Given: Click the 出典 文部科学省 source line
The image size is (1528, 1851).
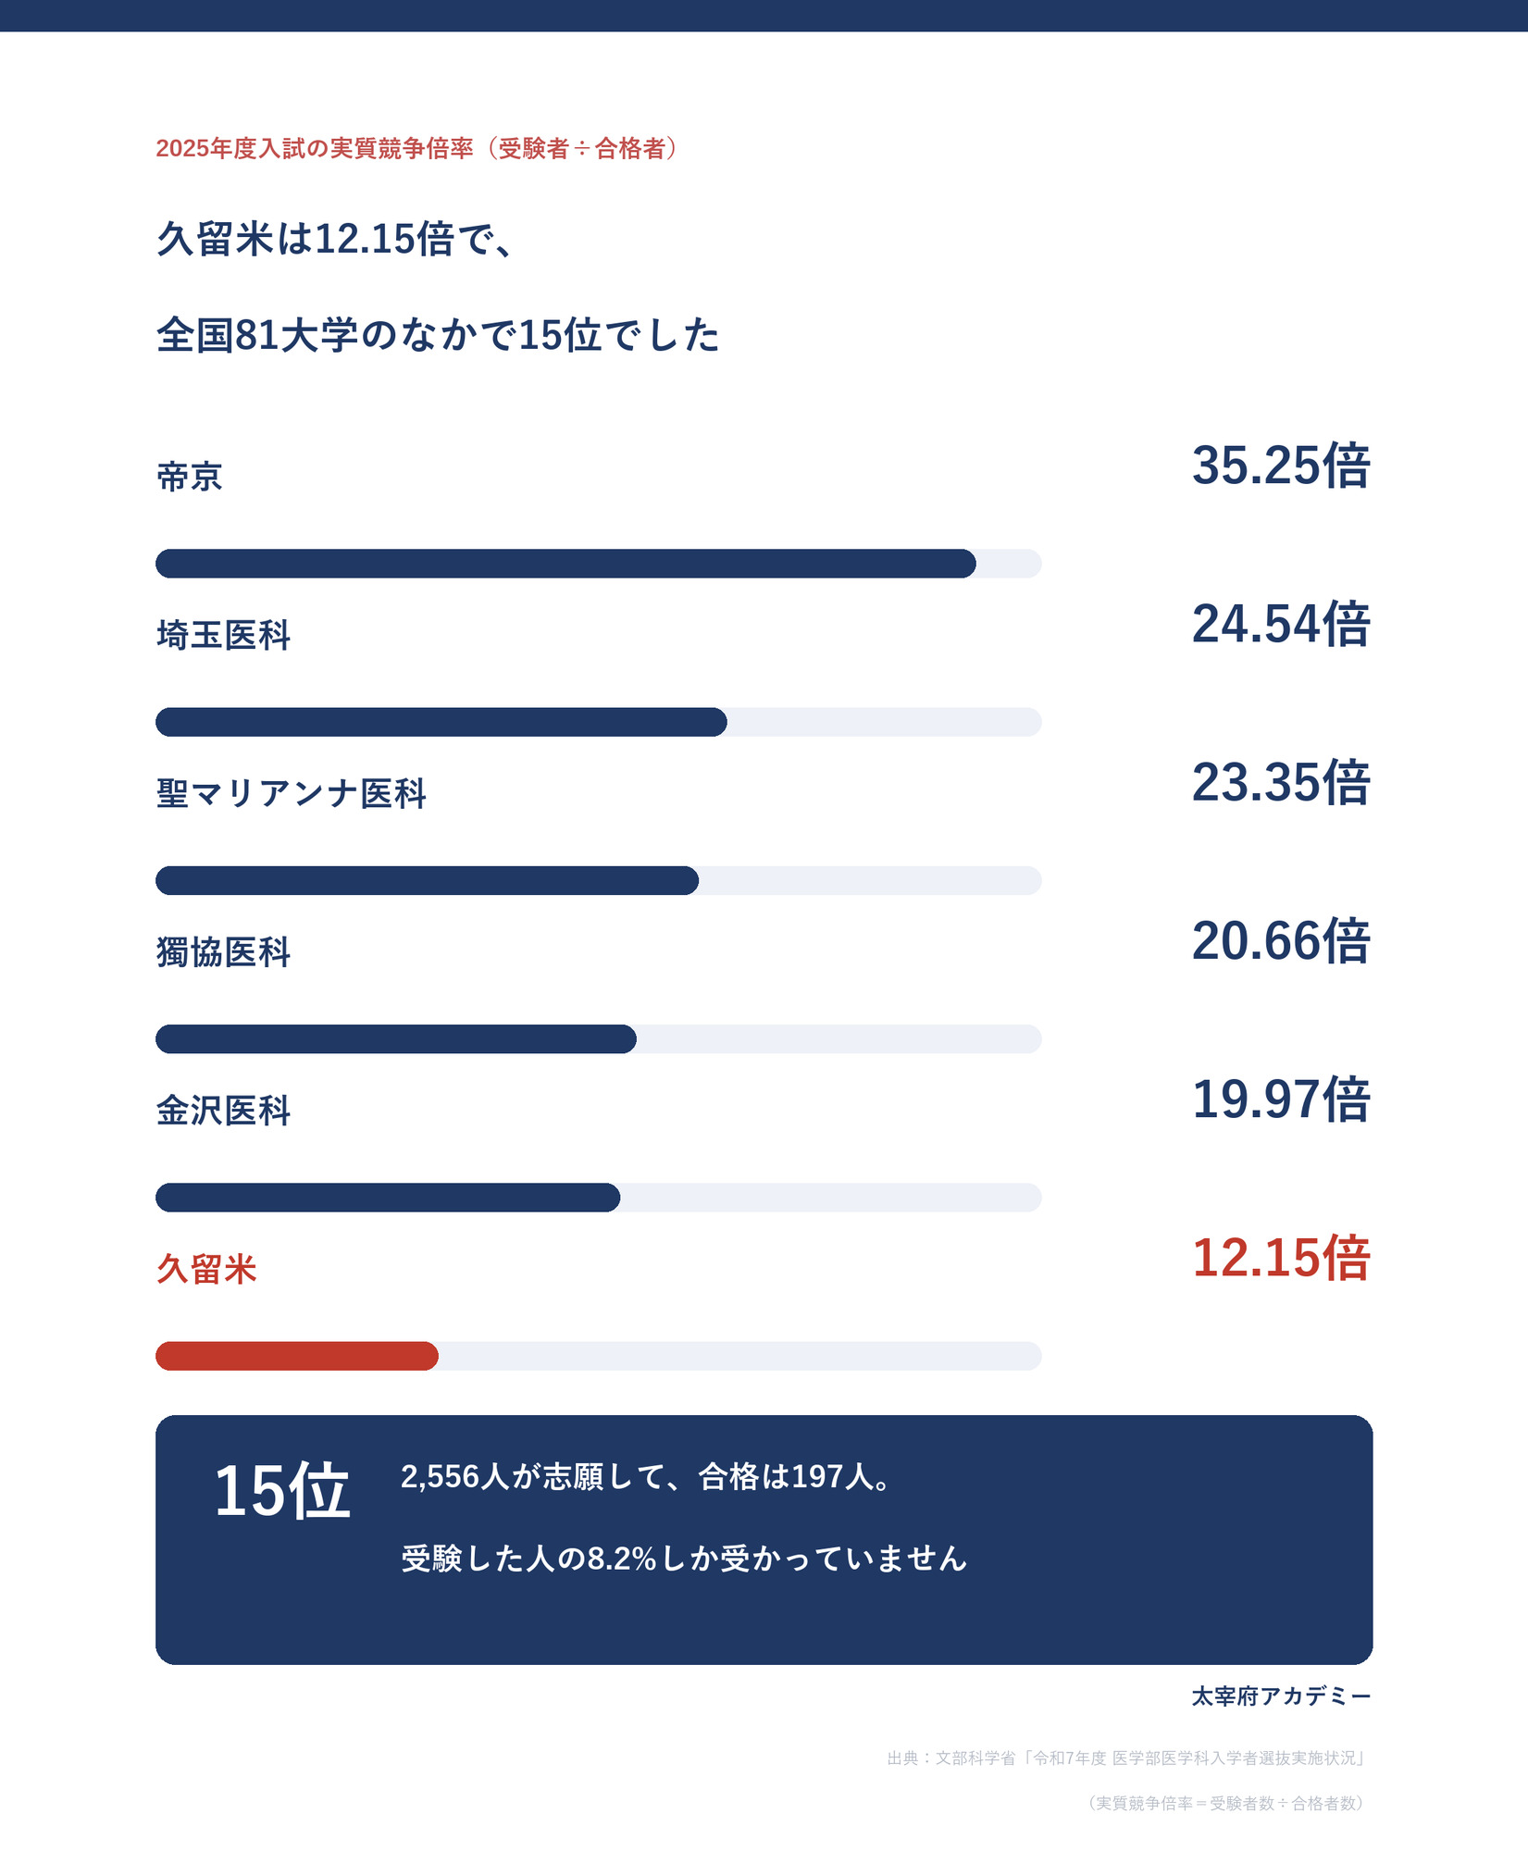Looking at the screenshot, I should click(x=1128, y=1758).
